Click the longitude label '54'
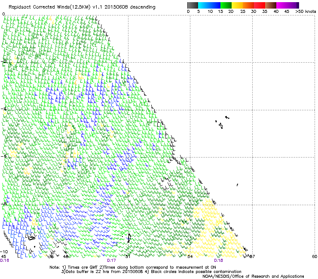This screenshot has width=318, height=279. tap(190, 257)
